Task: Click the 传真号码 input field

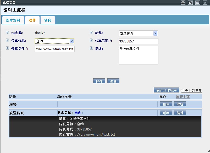Action: point(138,41)
